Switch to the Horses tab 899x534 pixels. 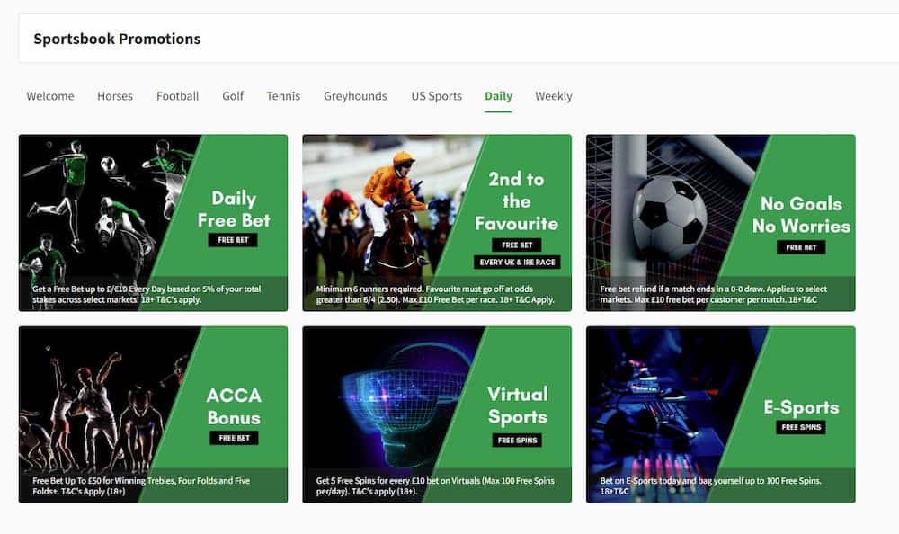pos(115,96)
